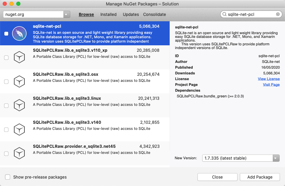Tick the checkbox for SQLitePCLRaw.lib.e_sqlite3.osx
The image size is (285, 186).
pyautogui.click(x=6, y=82)
